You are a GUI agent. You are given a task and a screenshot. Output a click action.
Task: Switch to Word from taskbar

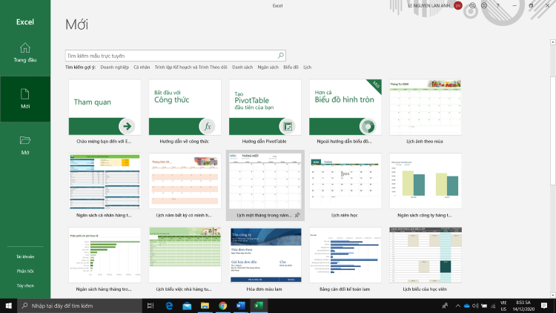(241, 306)
